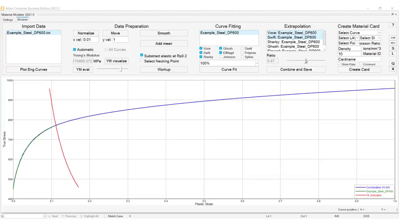Uncheck Substract elastic at Rp0.2

point(142,55)
